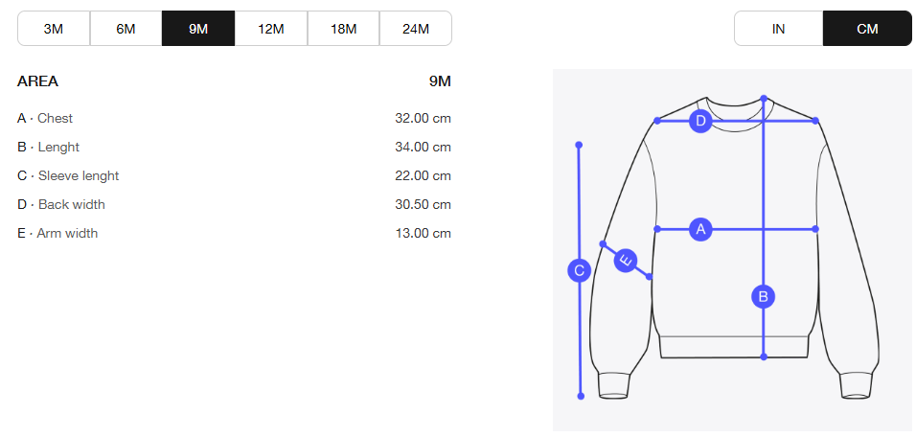Switch units to IN
Screen dimensions: 916x437
[x=778, y=29]
